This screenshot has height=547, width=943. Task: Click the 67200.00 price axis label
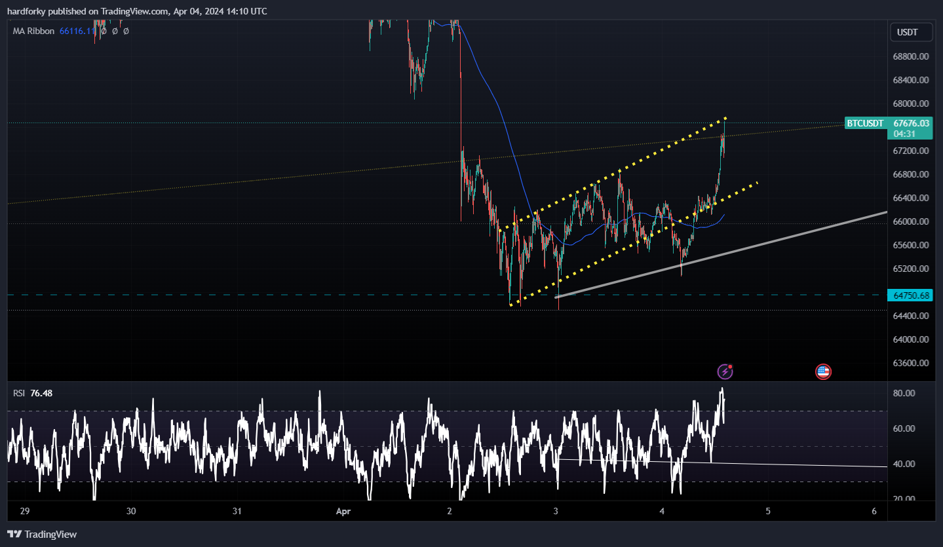click(x=911, y=151)
